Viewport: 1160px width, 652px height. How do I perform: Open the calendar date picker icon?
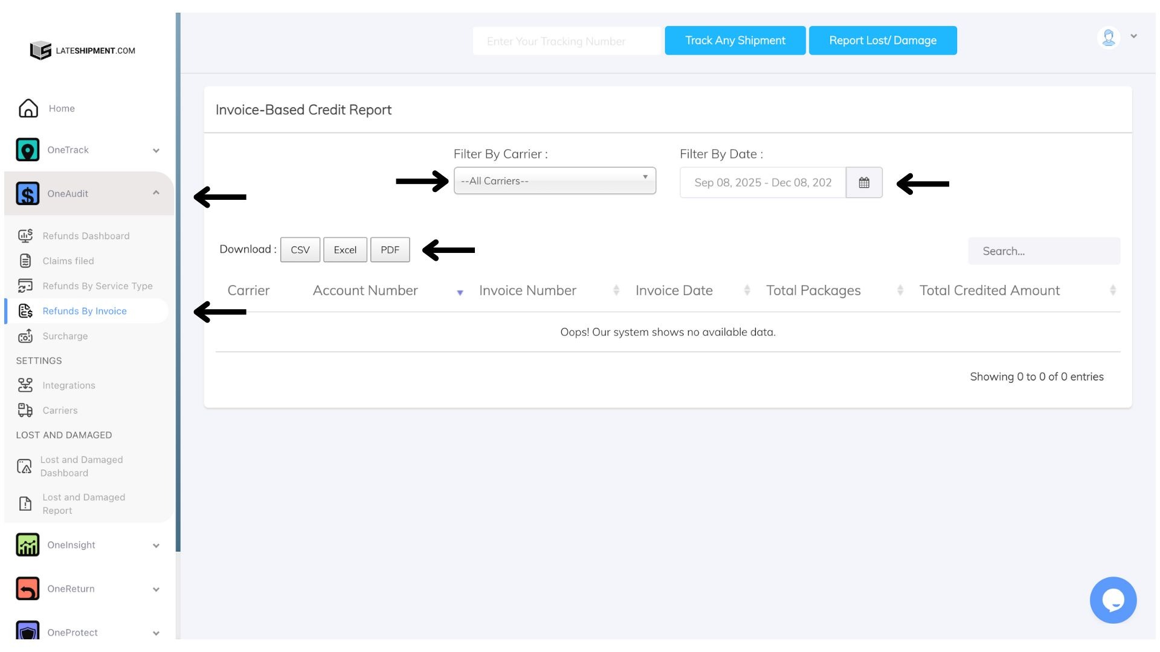(864, 182)
